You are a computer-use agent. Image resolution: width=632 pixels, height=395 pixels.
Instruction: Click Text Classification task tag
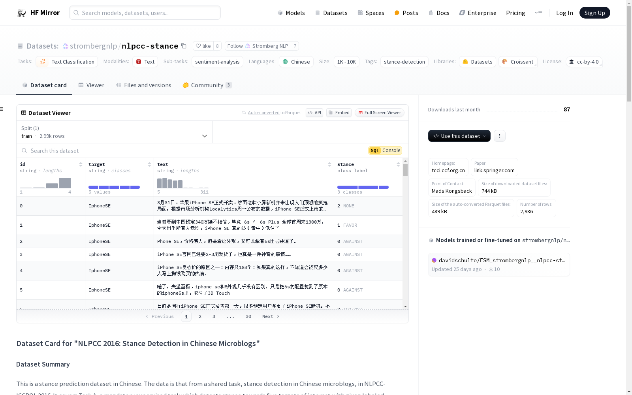click(67, 62)
